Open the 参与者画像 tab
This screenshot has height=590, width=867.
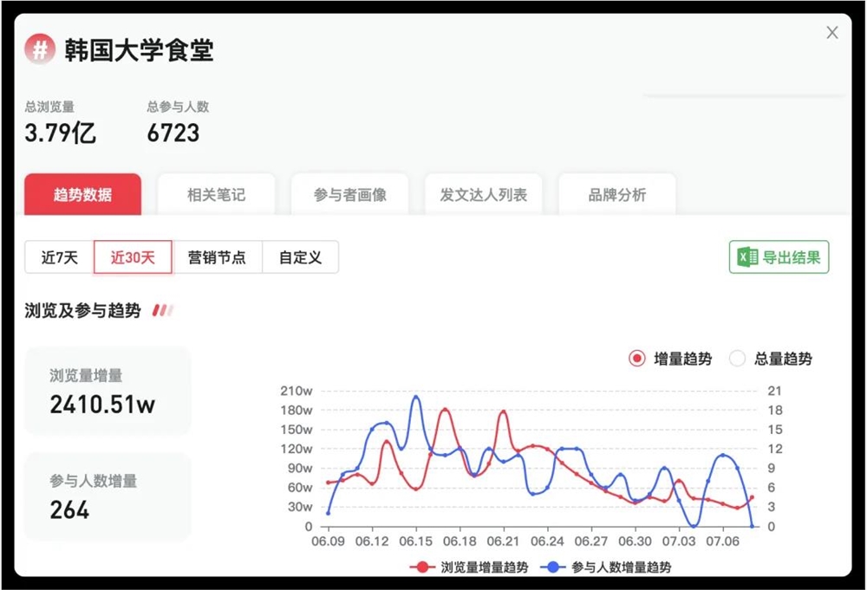point(349,194)
